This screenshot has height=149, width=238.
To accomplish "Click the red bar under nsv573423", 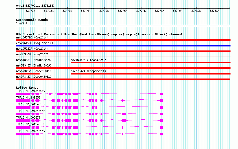I will [x=123, y=79].
